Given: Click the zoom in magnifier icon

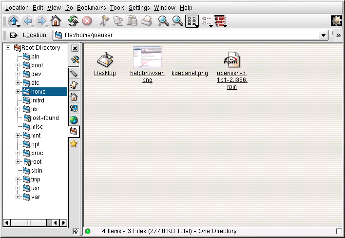Looking at the screenshot, I should tap(163, 21).
